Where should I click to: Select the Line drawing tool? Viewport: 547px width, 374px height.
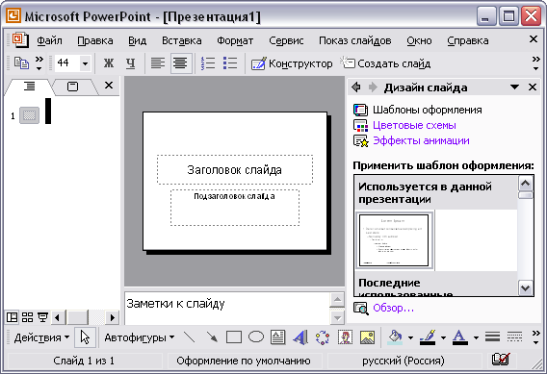[190, 337]
